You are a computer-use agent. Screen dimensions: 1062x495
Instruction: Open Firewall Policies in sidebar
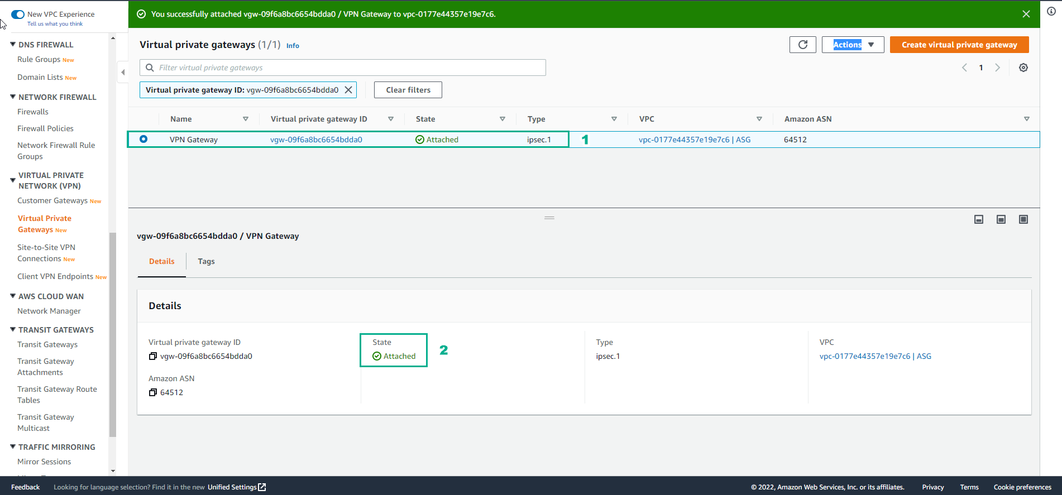coord(45,128)
